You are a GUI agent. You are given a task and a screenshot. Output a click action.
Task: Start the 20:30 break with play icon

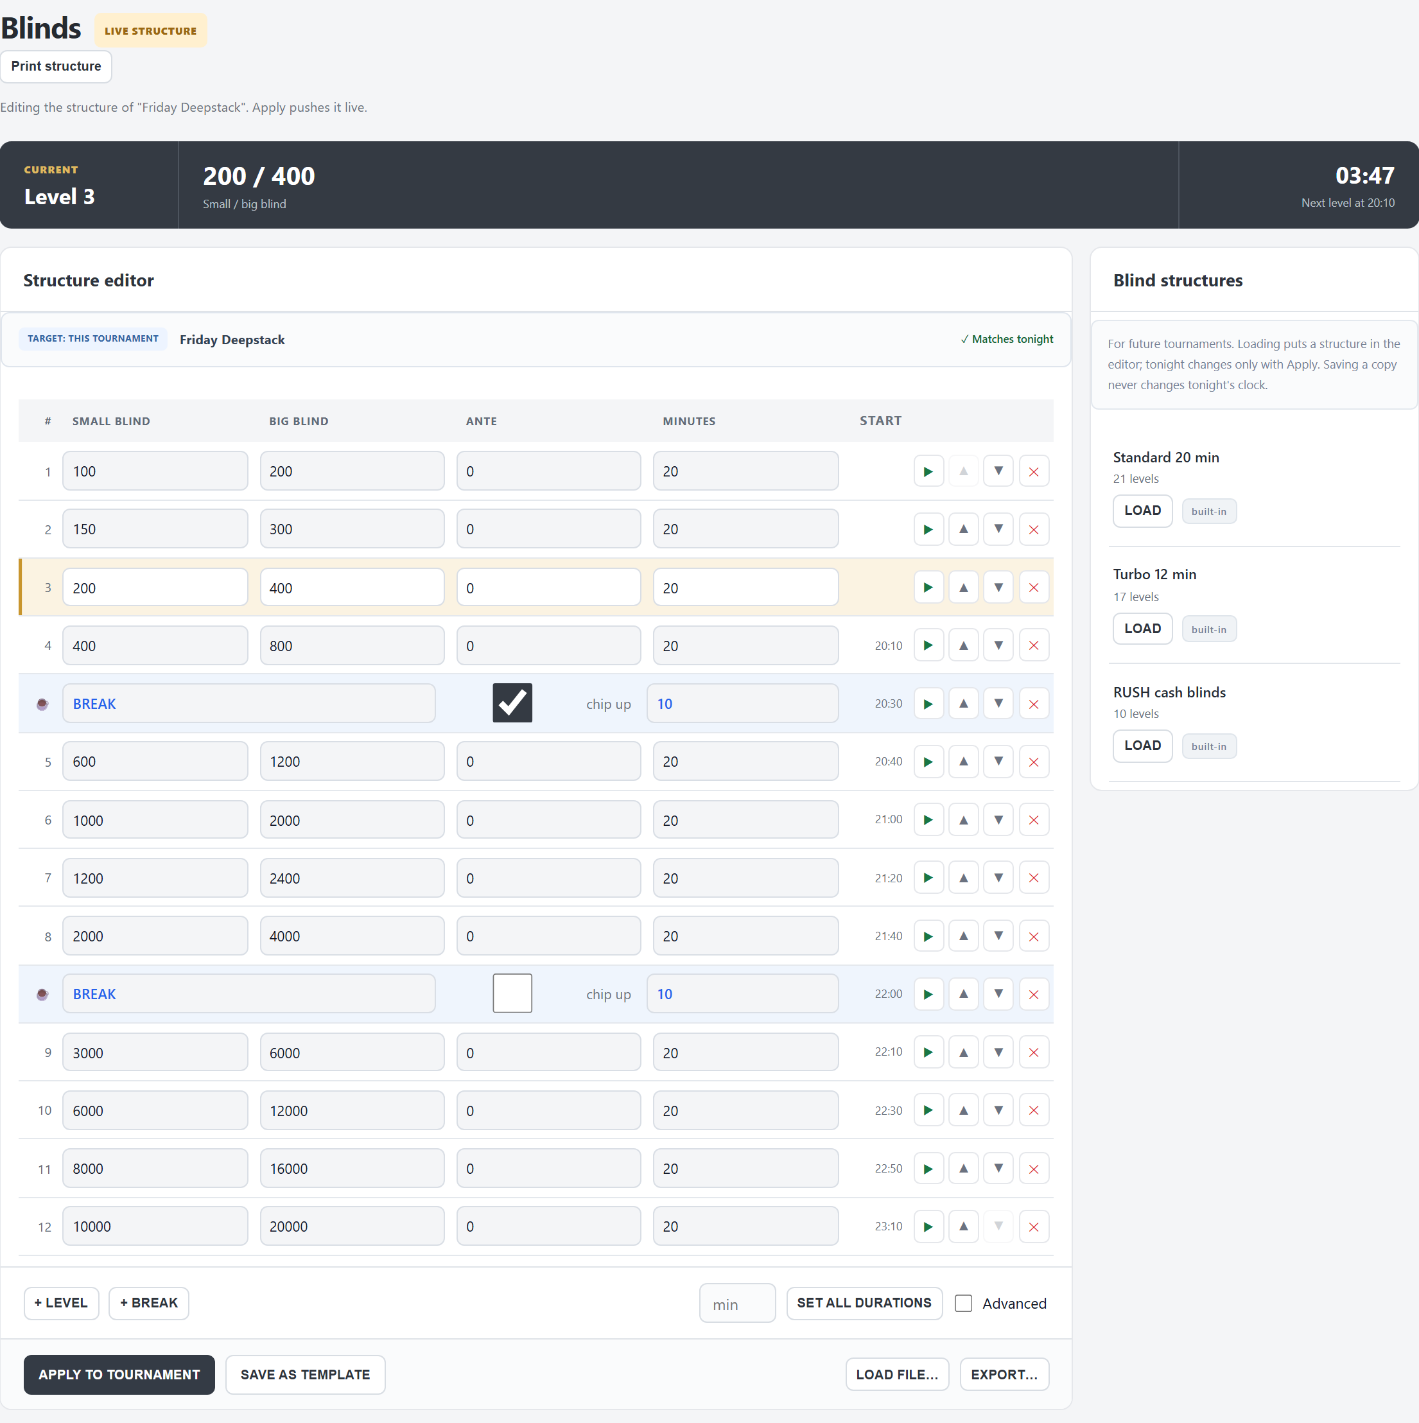coord(928,703)
